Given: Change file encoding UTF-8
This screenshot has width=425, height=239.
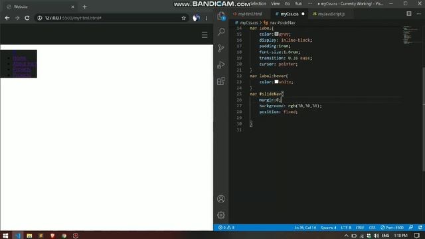Looking at the screenshot, I should (346, 228).
